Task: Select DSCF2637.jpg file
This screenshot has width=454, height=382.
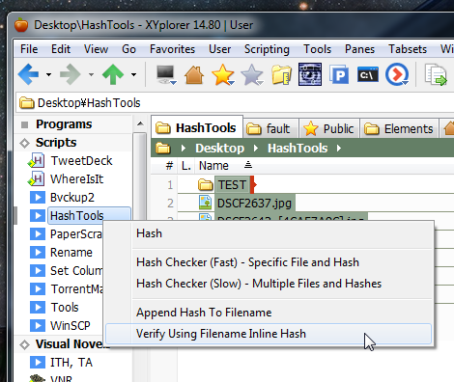Action: 254,204
